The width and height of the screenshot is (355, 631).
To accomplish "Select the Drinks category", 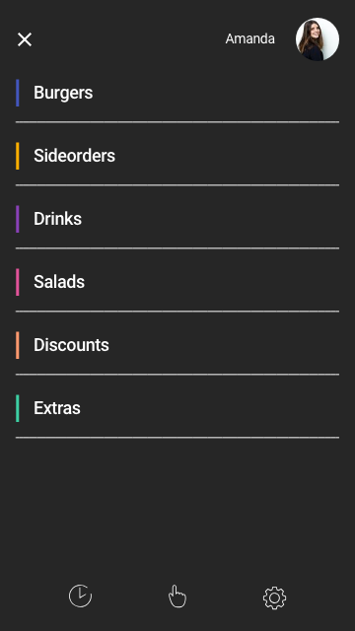I will coord(57,219).
